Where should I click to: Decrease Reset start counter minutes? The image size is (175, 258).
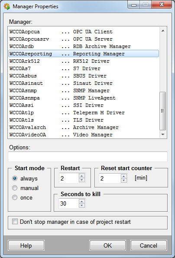coord(124,181)
